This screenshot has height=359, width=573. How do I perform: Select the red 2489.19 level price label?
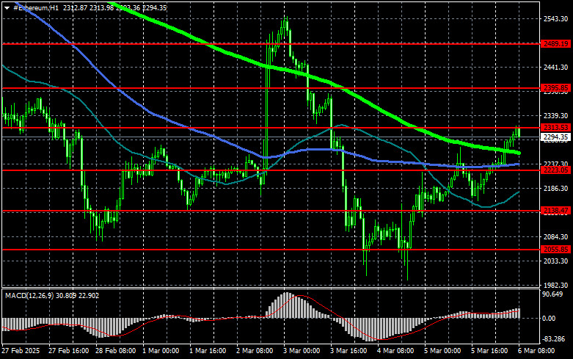click(x=555, y=44)
